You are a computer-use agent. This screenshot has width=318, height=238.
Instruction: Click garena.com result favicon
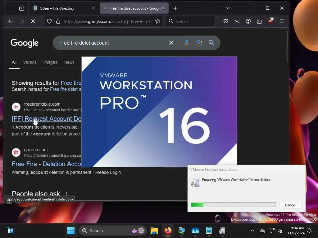[x=16, y=152]
